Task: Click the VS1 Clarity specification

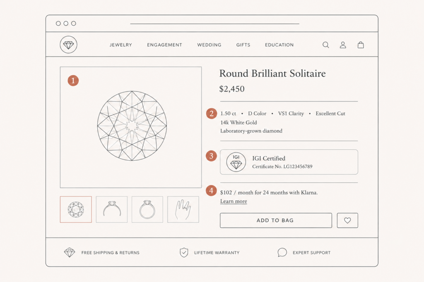Action: [x=291, y=114]
